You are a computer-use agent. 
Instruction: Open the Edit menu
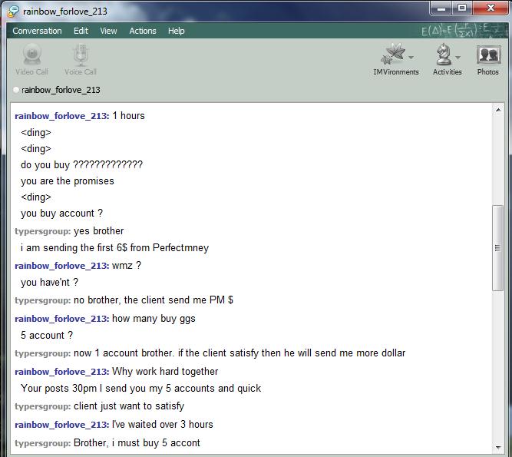point(81,31)
